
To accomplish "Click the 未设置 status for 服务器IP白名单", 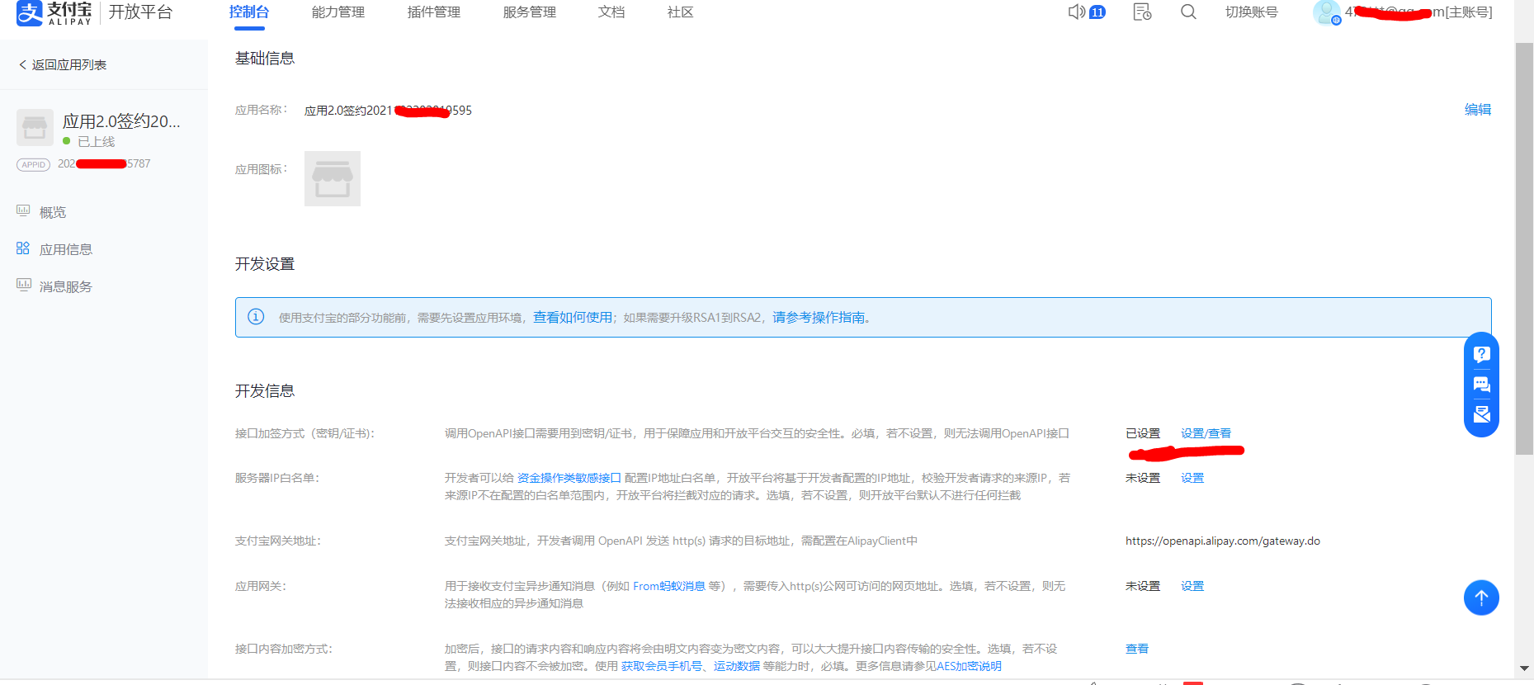I will [x=1143, y=478].
